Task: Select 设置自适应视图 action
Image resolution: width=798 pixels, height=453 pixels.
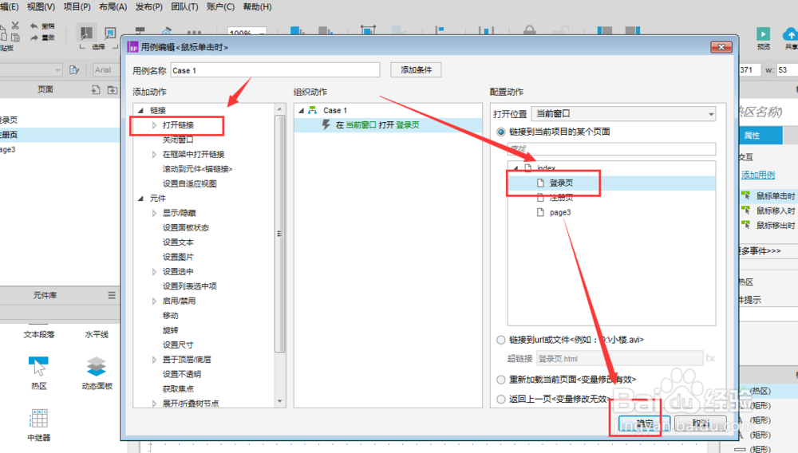Action: [x=189, y=184]
